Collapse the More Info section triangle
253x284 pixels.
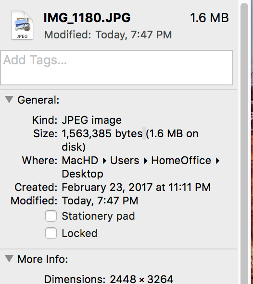pyautogui.click(x=9, y=259)
